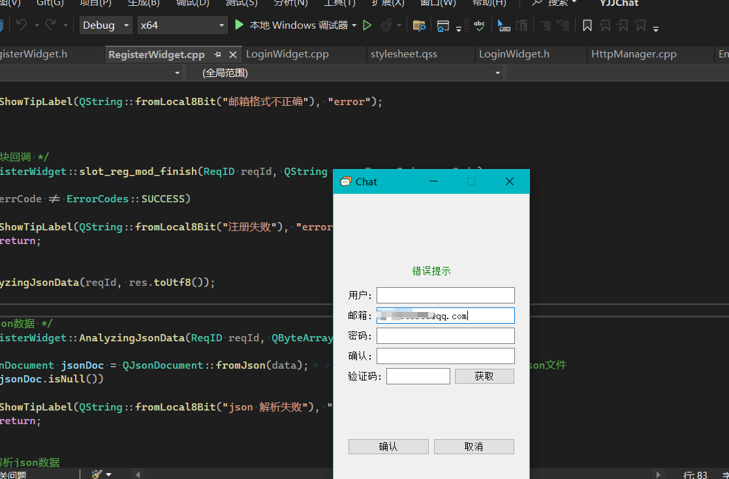The height and width of the screenshot is (479, 729).
Task: Open the Redo history dropdown arrow
Action: [65, 25]
